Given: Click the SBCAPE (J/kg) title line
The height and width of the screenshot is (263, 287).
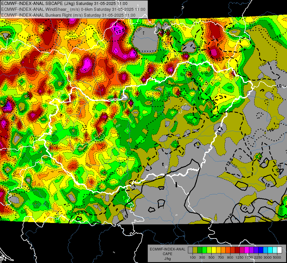Looking at the screenshot, I should pos(64,4).
